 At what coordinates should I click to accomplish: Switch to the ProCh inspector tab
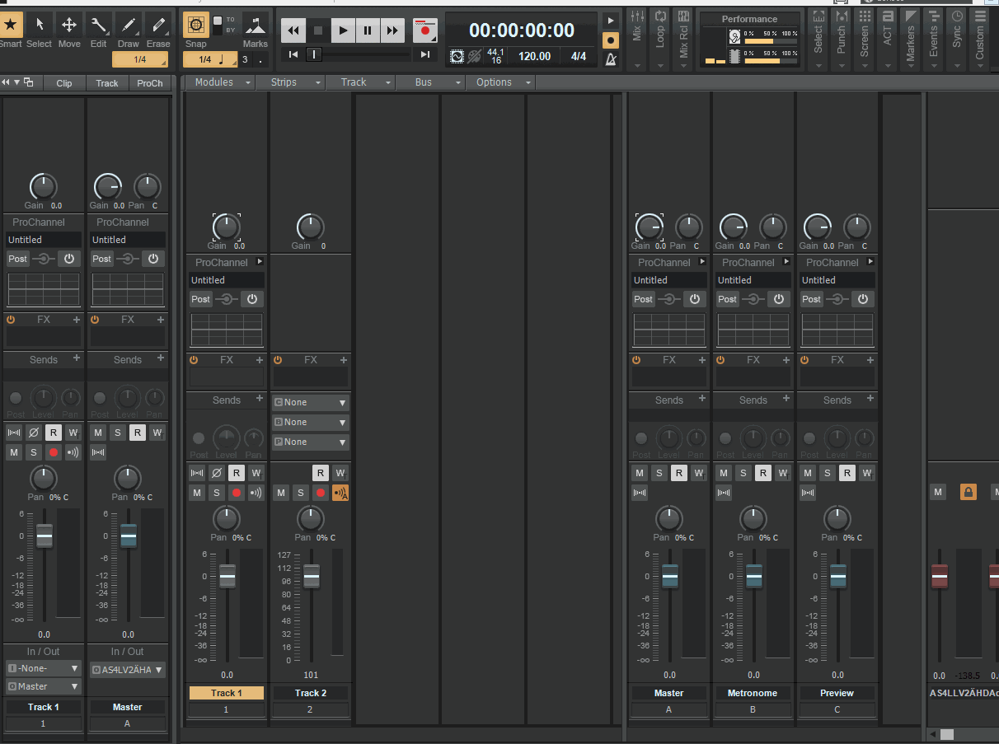tap(150, 83)
